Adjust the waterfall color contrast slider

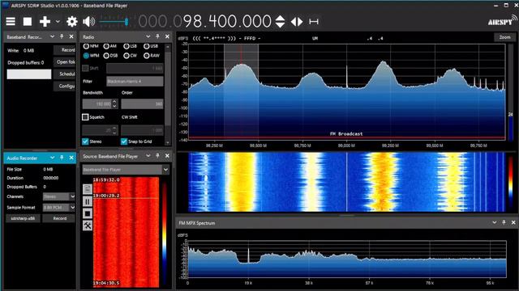point(510,181)
